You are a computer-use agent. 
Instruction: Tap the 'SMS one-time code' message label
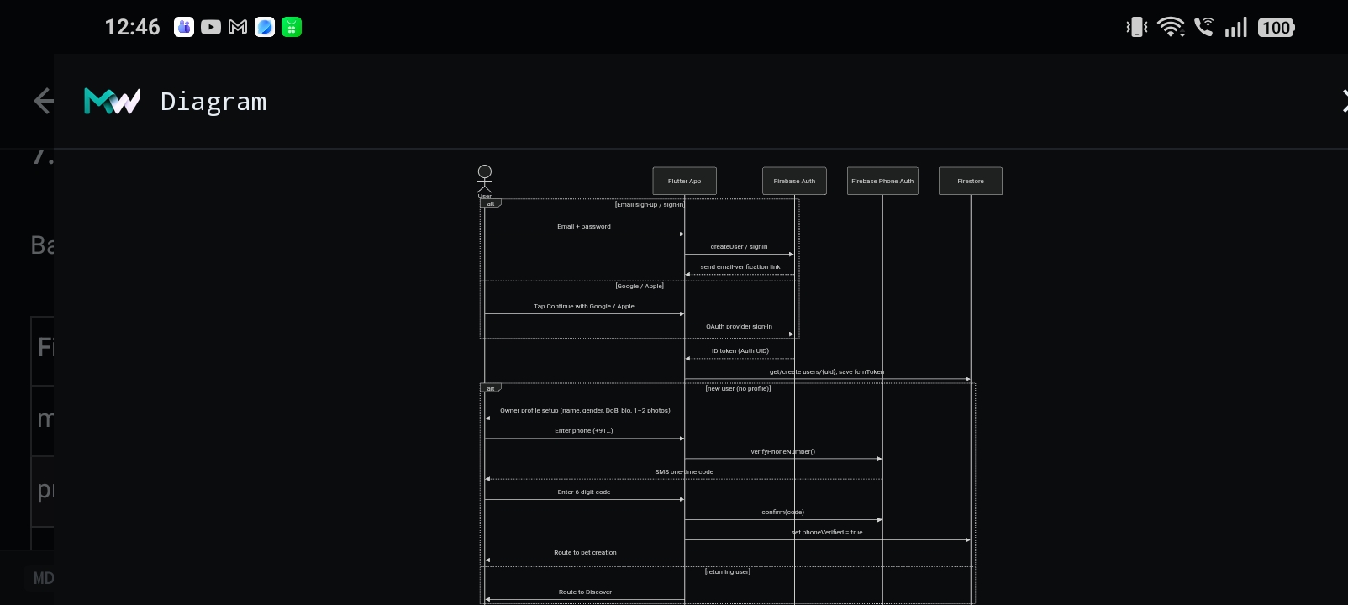click(x=684, y=471)
